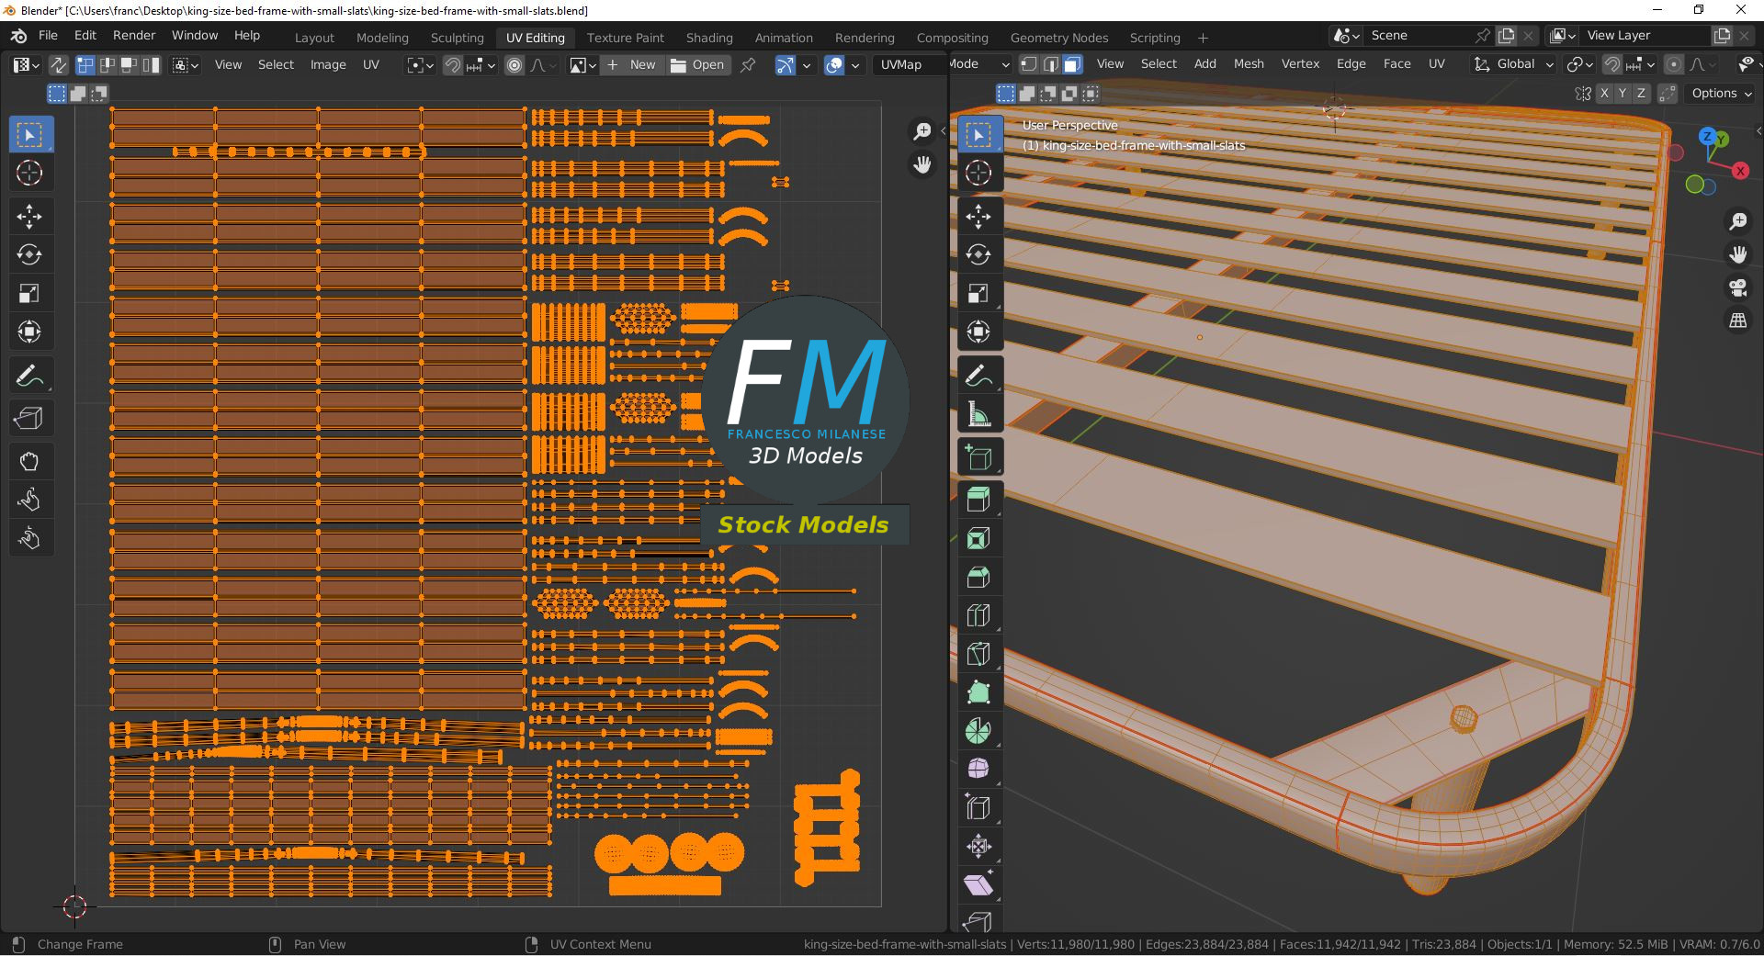This screenshot has height=956, width=1764.
Task: Click the Blender logo icon in the top bar
Action: 18,36
